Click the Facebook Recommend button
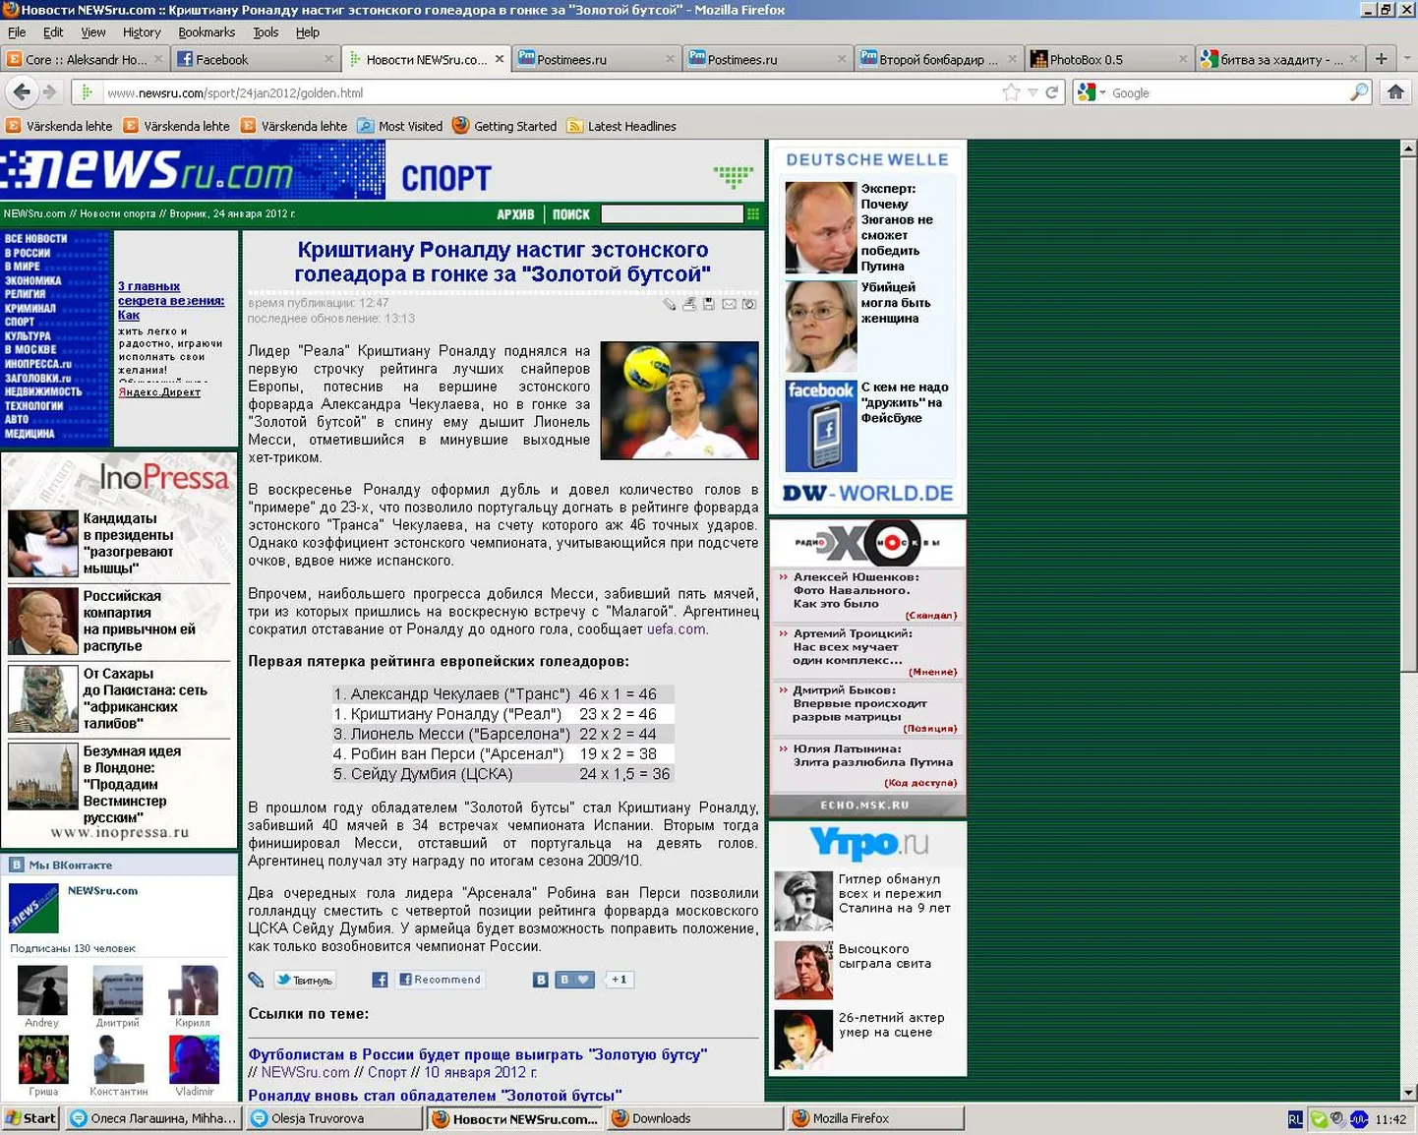1418x1135 pixels. pos(441,980)
